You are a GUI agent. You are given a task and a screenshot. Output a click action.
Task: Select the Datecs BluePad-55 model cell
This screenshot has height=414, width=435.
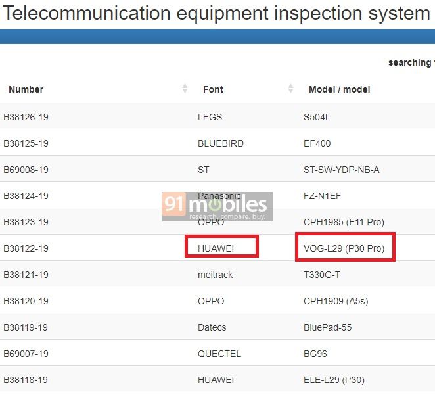(x=327, y=327)
